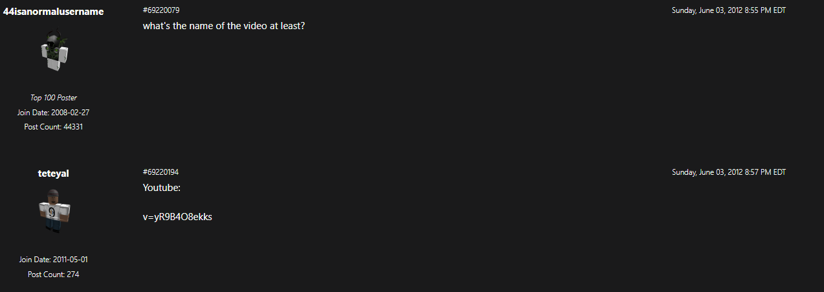Open the teteyal profile name
This screenshot has width=824, height=292.
54,174
